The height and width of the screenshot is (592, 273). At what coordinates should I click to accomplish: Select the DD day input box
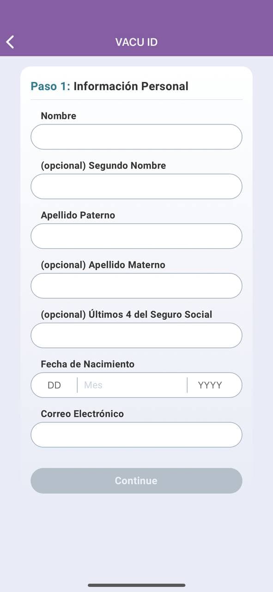click(53, 385)
